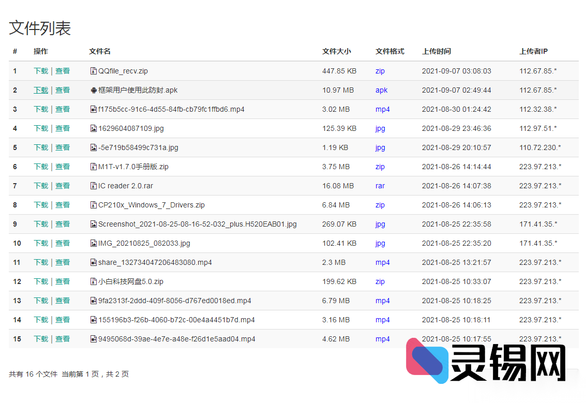
Task: Click the jpg format link in row 4
Action: pos(380,128)
